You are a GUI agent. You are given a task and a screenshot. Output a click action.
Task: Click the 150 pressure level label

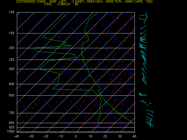click(x=12, y=33)
